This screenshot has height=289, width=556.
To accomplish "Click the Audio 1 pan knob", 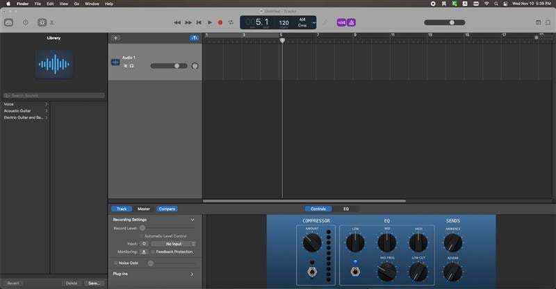I will point(195,66).
